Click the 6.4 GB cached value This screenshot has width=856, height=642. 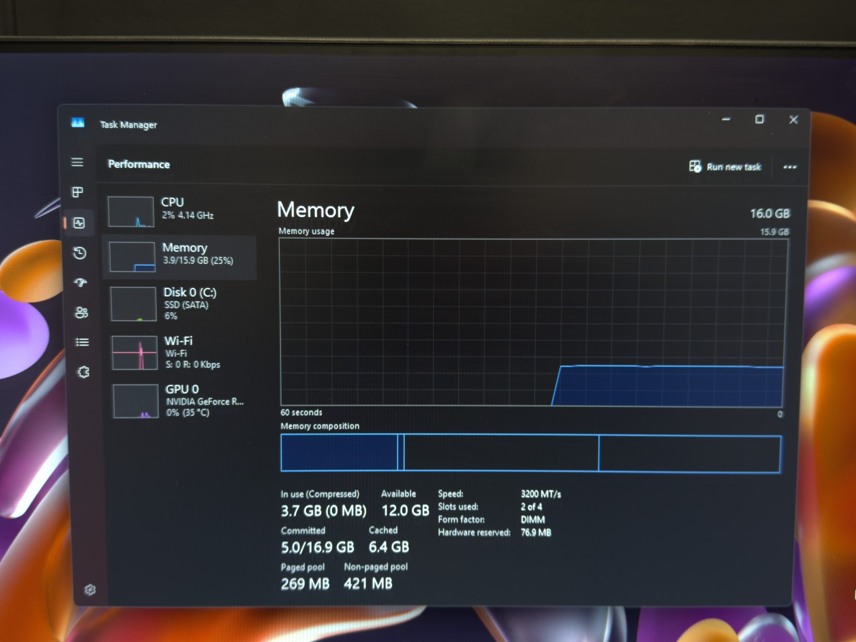point(389,547)
